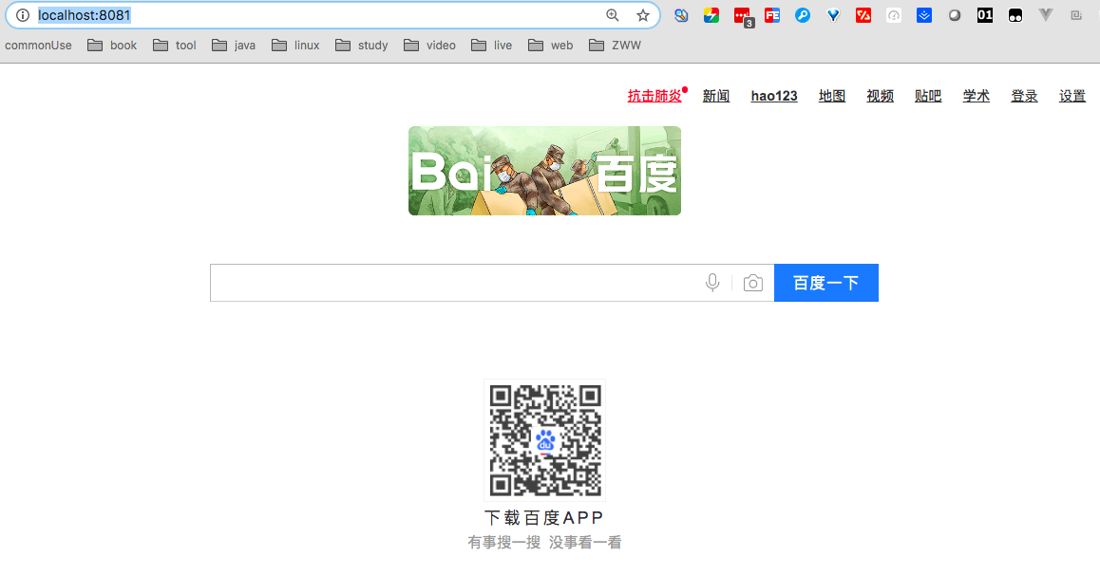Open the multicolor lightning bolt extension icon
Screen dimensions: 1100x575
[x=711, y=15]
